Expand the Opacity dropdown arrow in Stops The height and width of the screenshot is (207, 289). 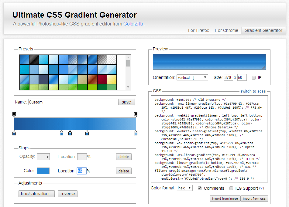pyautogui.click(x=48, y=157)
